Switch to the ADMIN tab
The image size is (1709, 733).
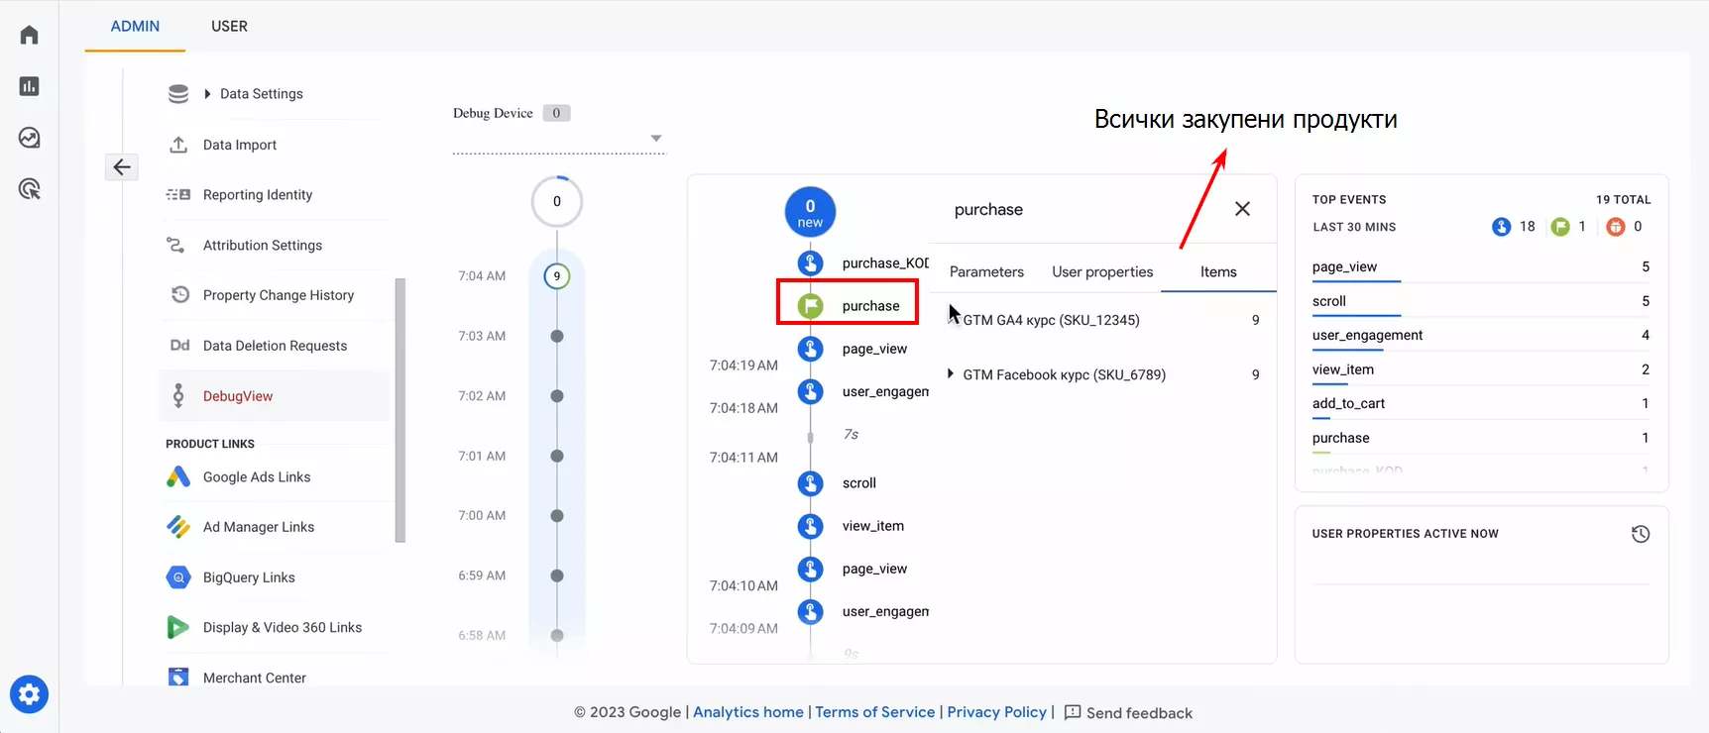(x=135, y=27)
